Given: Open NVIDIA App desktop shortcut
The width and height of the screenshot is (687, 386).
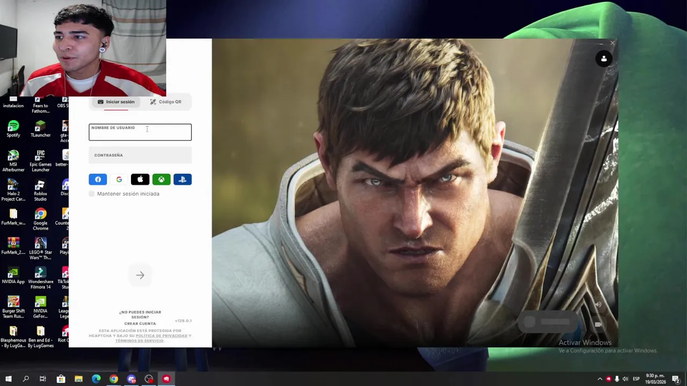Looking at the screenshot, I should (13, 276).
